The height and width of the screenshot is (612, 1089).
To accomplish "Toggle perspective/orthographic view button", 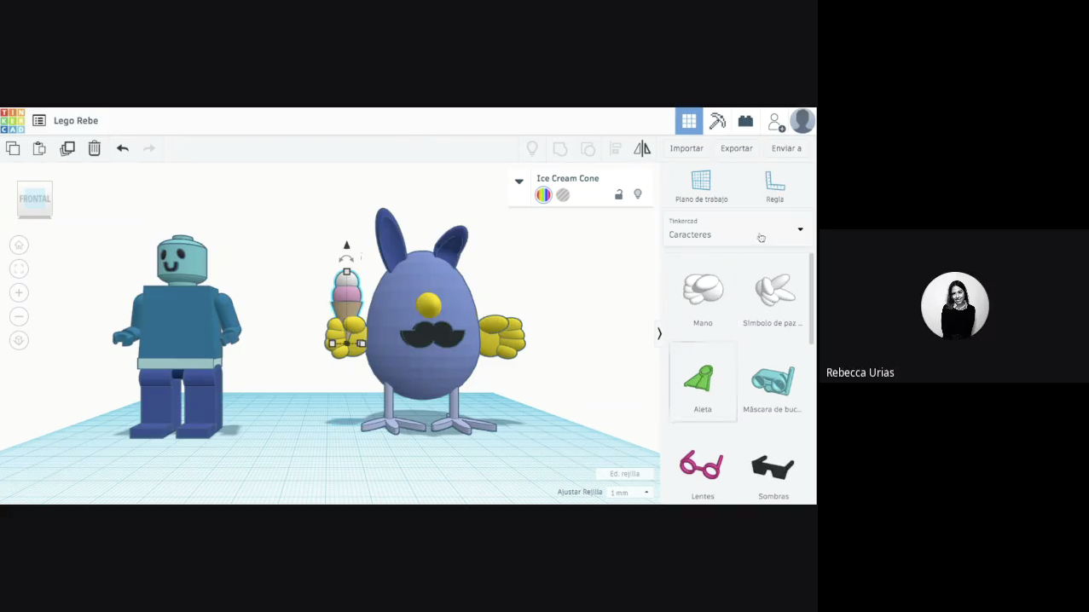I will tap(19, 341).
